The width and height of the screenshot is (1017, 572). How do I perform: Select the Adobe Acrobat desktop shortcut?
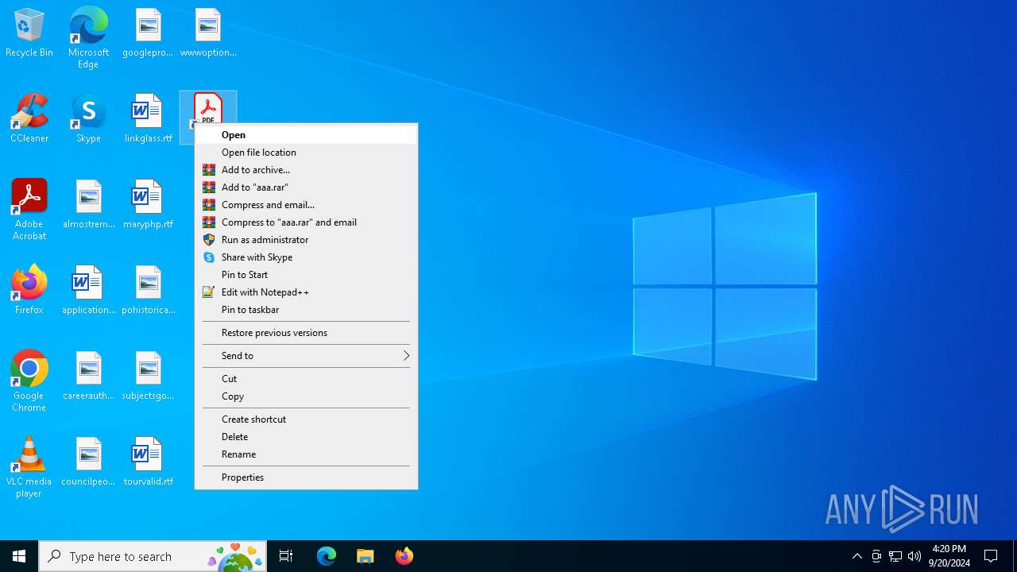tap(29, 210)
